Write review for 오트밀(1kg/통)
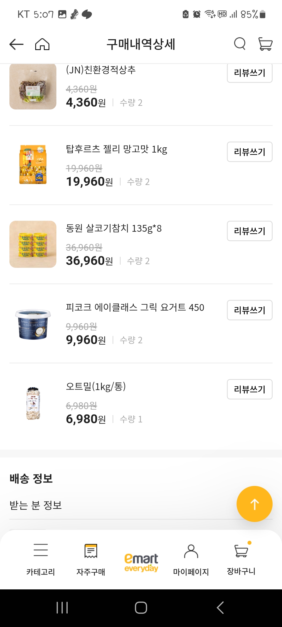Viewport: 282px width, 627px height. point(250,389)
